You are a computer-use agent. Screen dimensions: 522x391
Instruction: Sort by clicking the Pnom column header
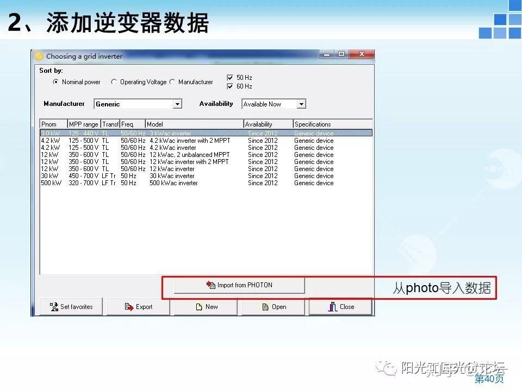tap(52, 124)
